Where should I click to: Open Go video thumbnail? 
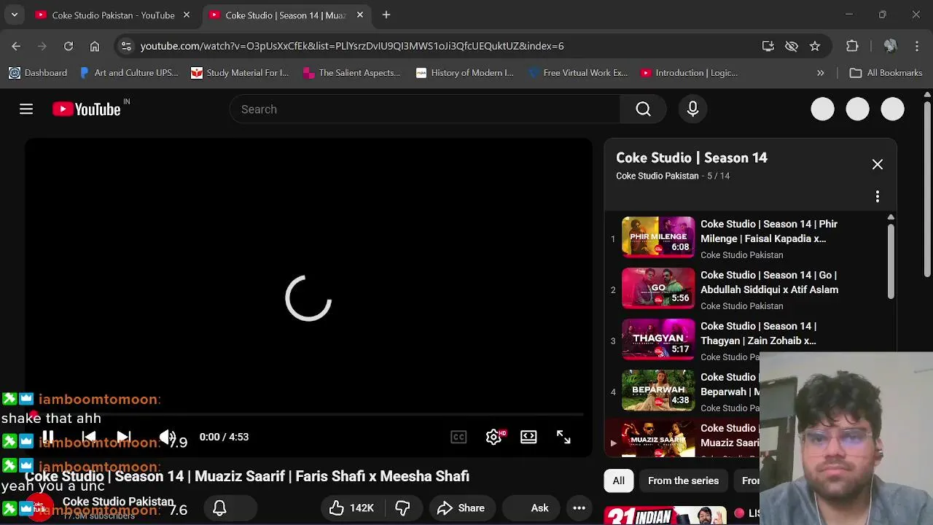tap(658, 288)
